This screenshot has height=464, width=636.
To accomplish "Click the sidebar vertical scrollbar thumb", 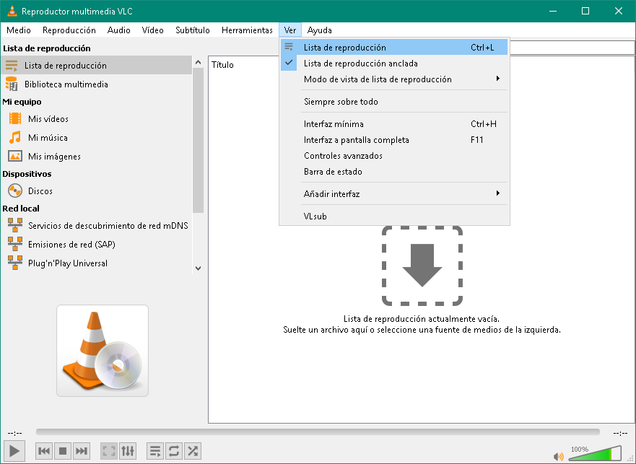I will point(198,140).
